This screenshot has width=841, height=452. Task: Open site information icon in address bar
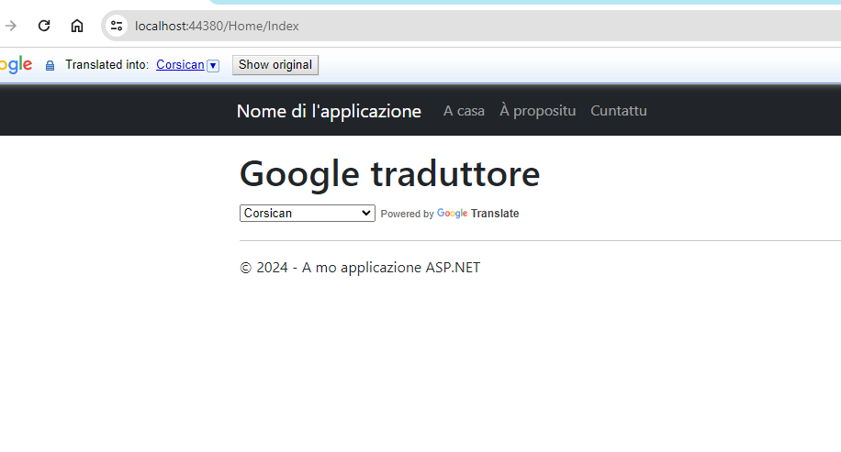(x=117, y=26)
